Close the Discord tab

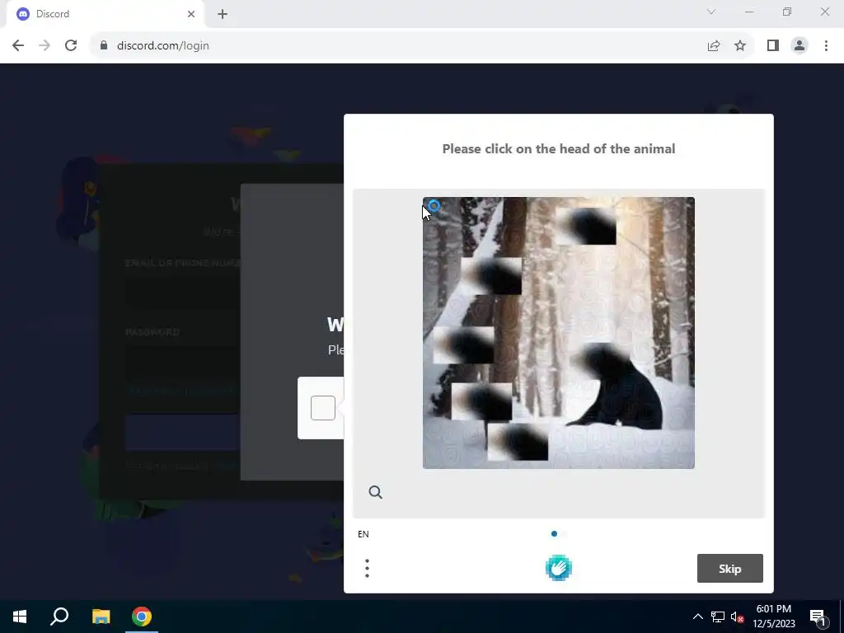[191, 14]
